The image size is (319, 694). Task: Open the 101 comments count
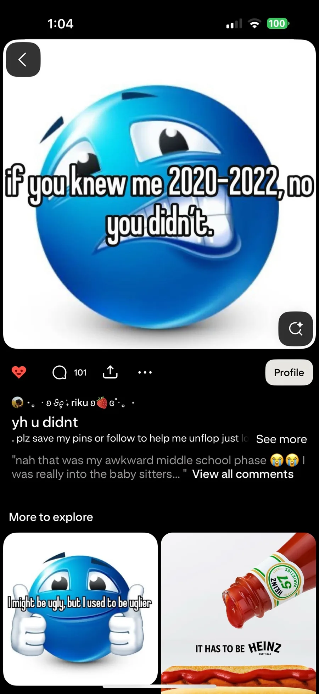80,372
